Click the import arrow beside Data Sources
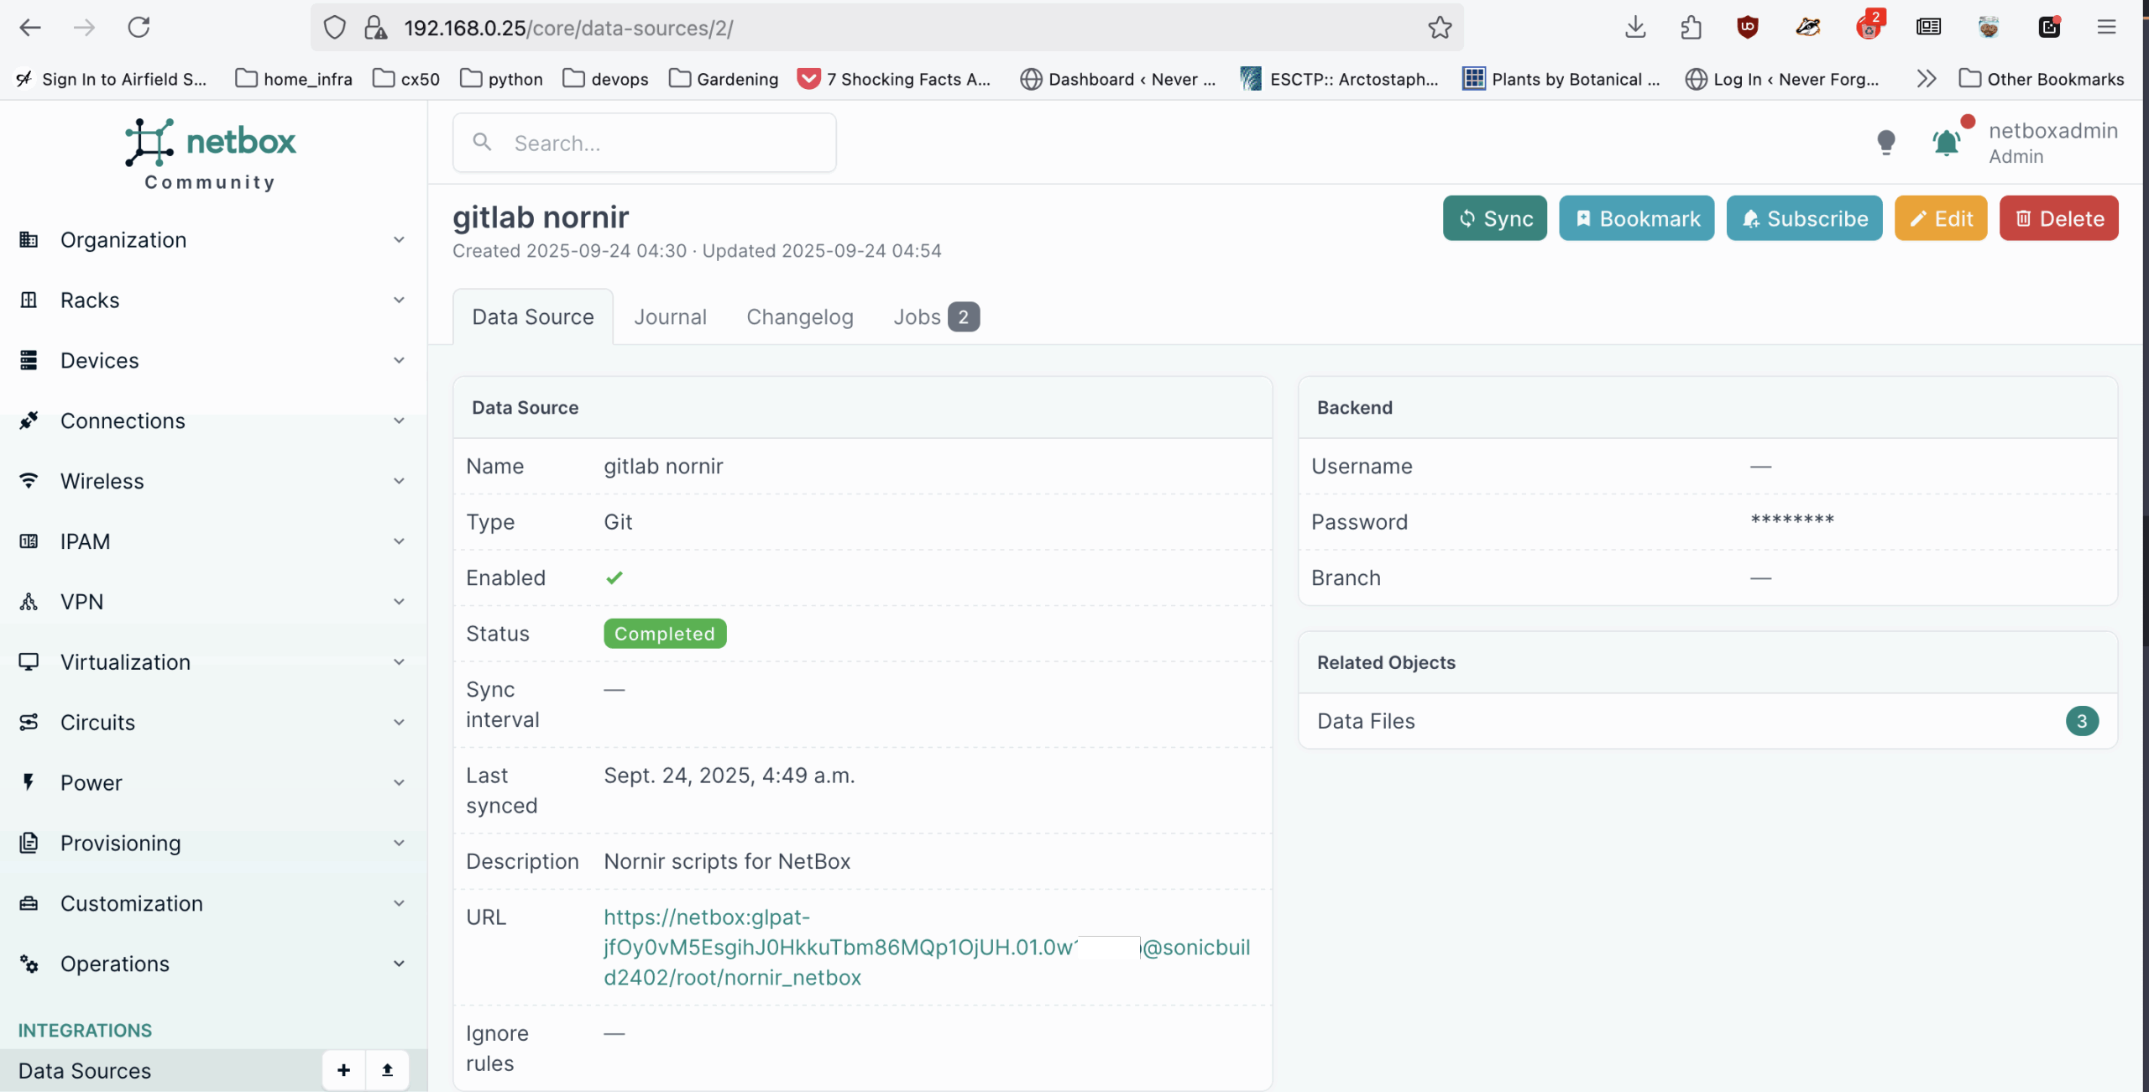The height and width of the screenshot is (1092, 2149). tap(387, 1069)
